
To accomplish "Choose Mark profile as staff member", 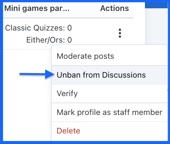I will 110,112.
